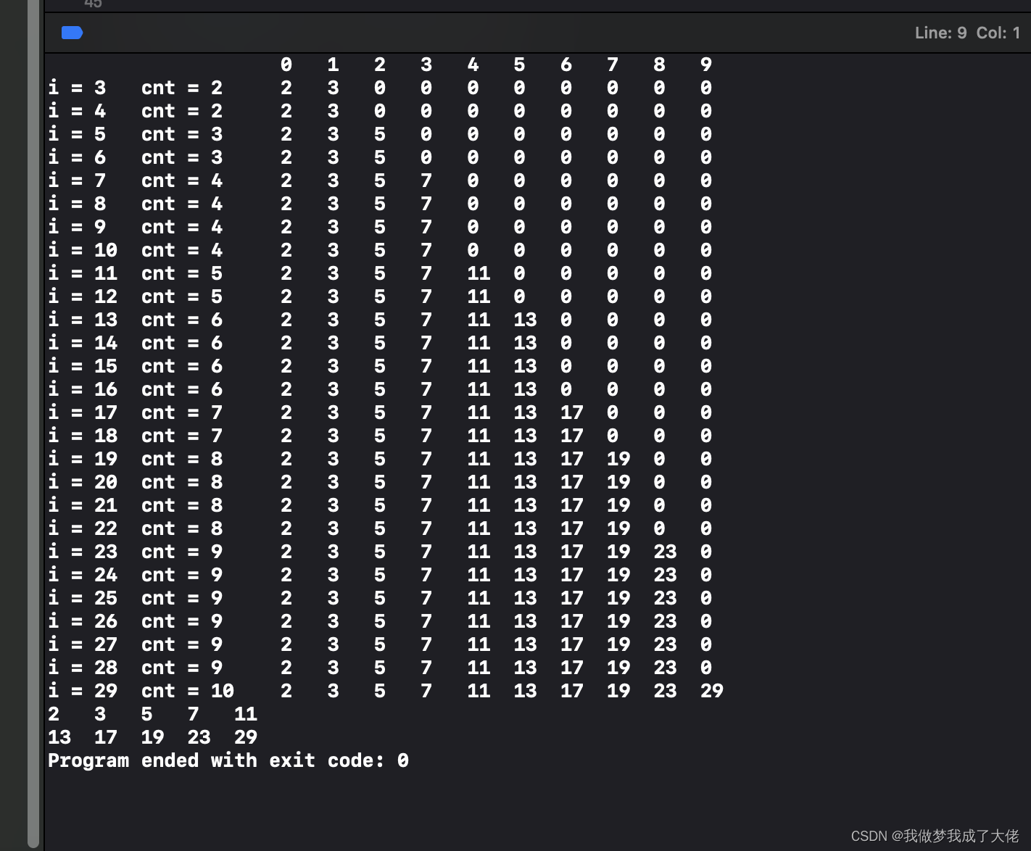Click "i = 12" in the console output
Screen dimensions: 1031x851
tap(83, 296)
